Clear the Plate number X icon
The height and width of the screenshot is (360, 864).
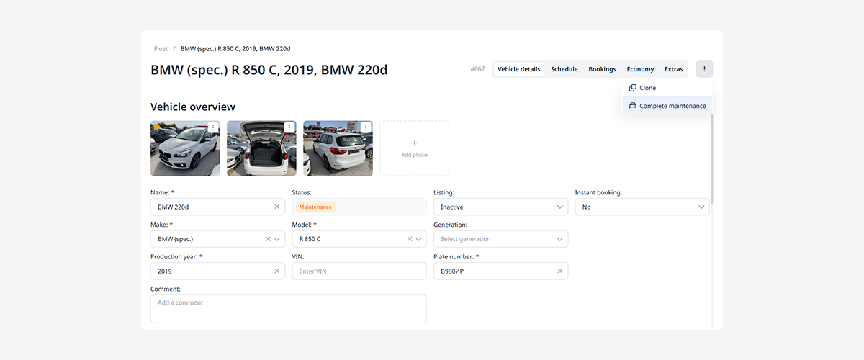[559, 271]
